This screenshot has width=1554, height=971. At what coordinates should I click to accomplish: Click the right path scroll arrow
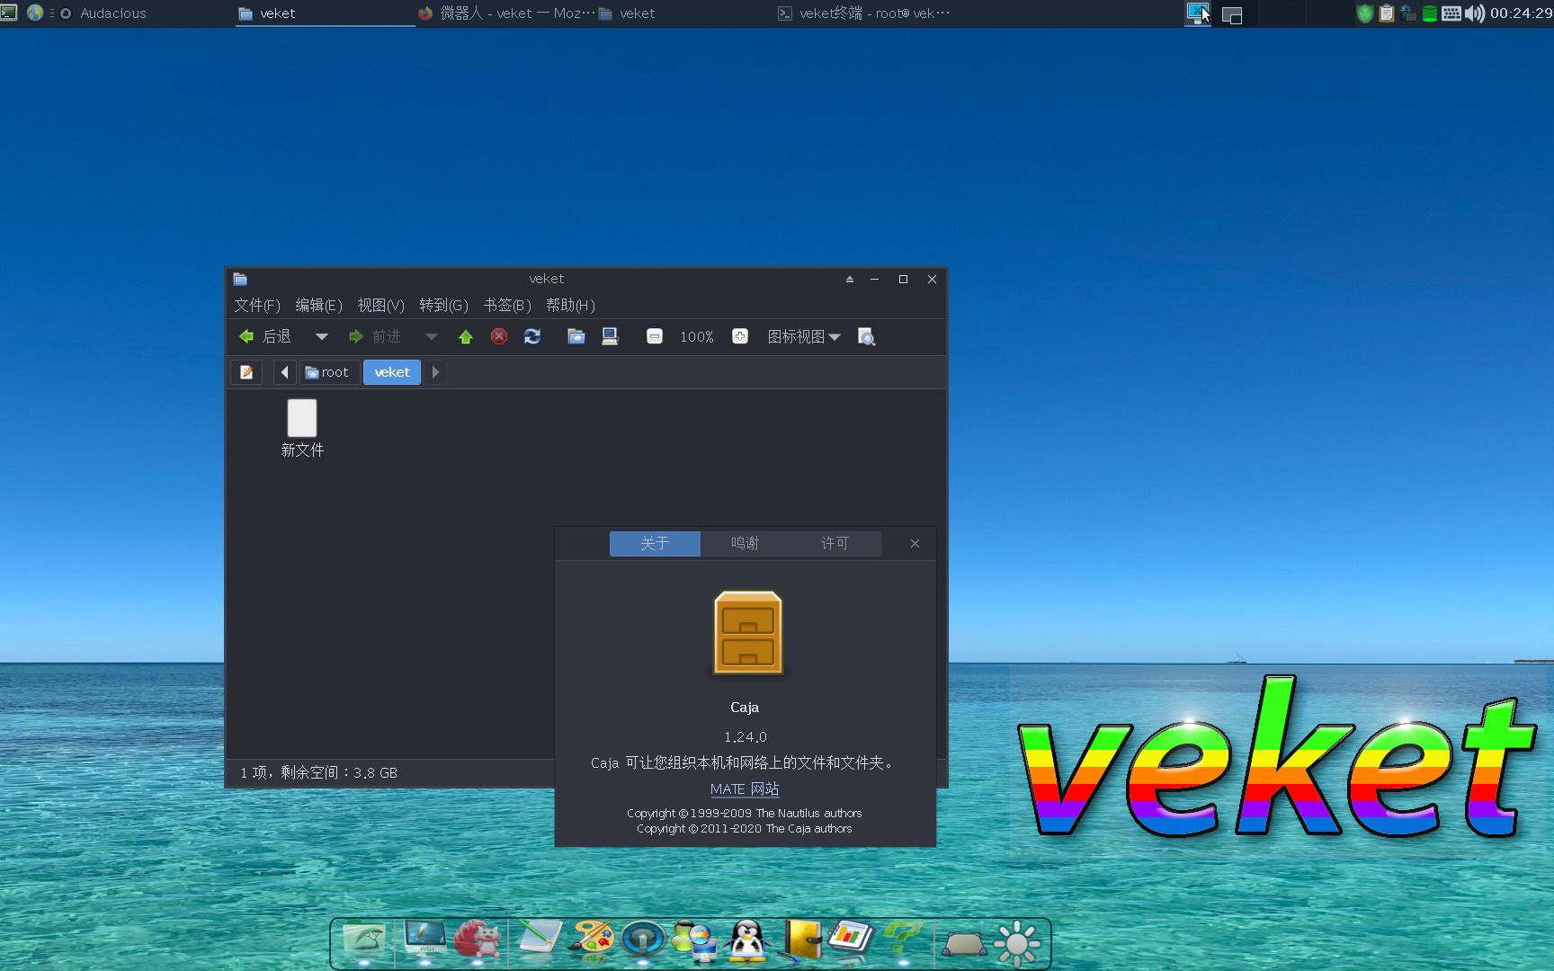click(435, 372)
